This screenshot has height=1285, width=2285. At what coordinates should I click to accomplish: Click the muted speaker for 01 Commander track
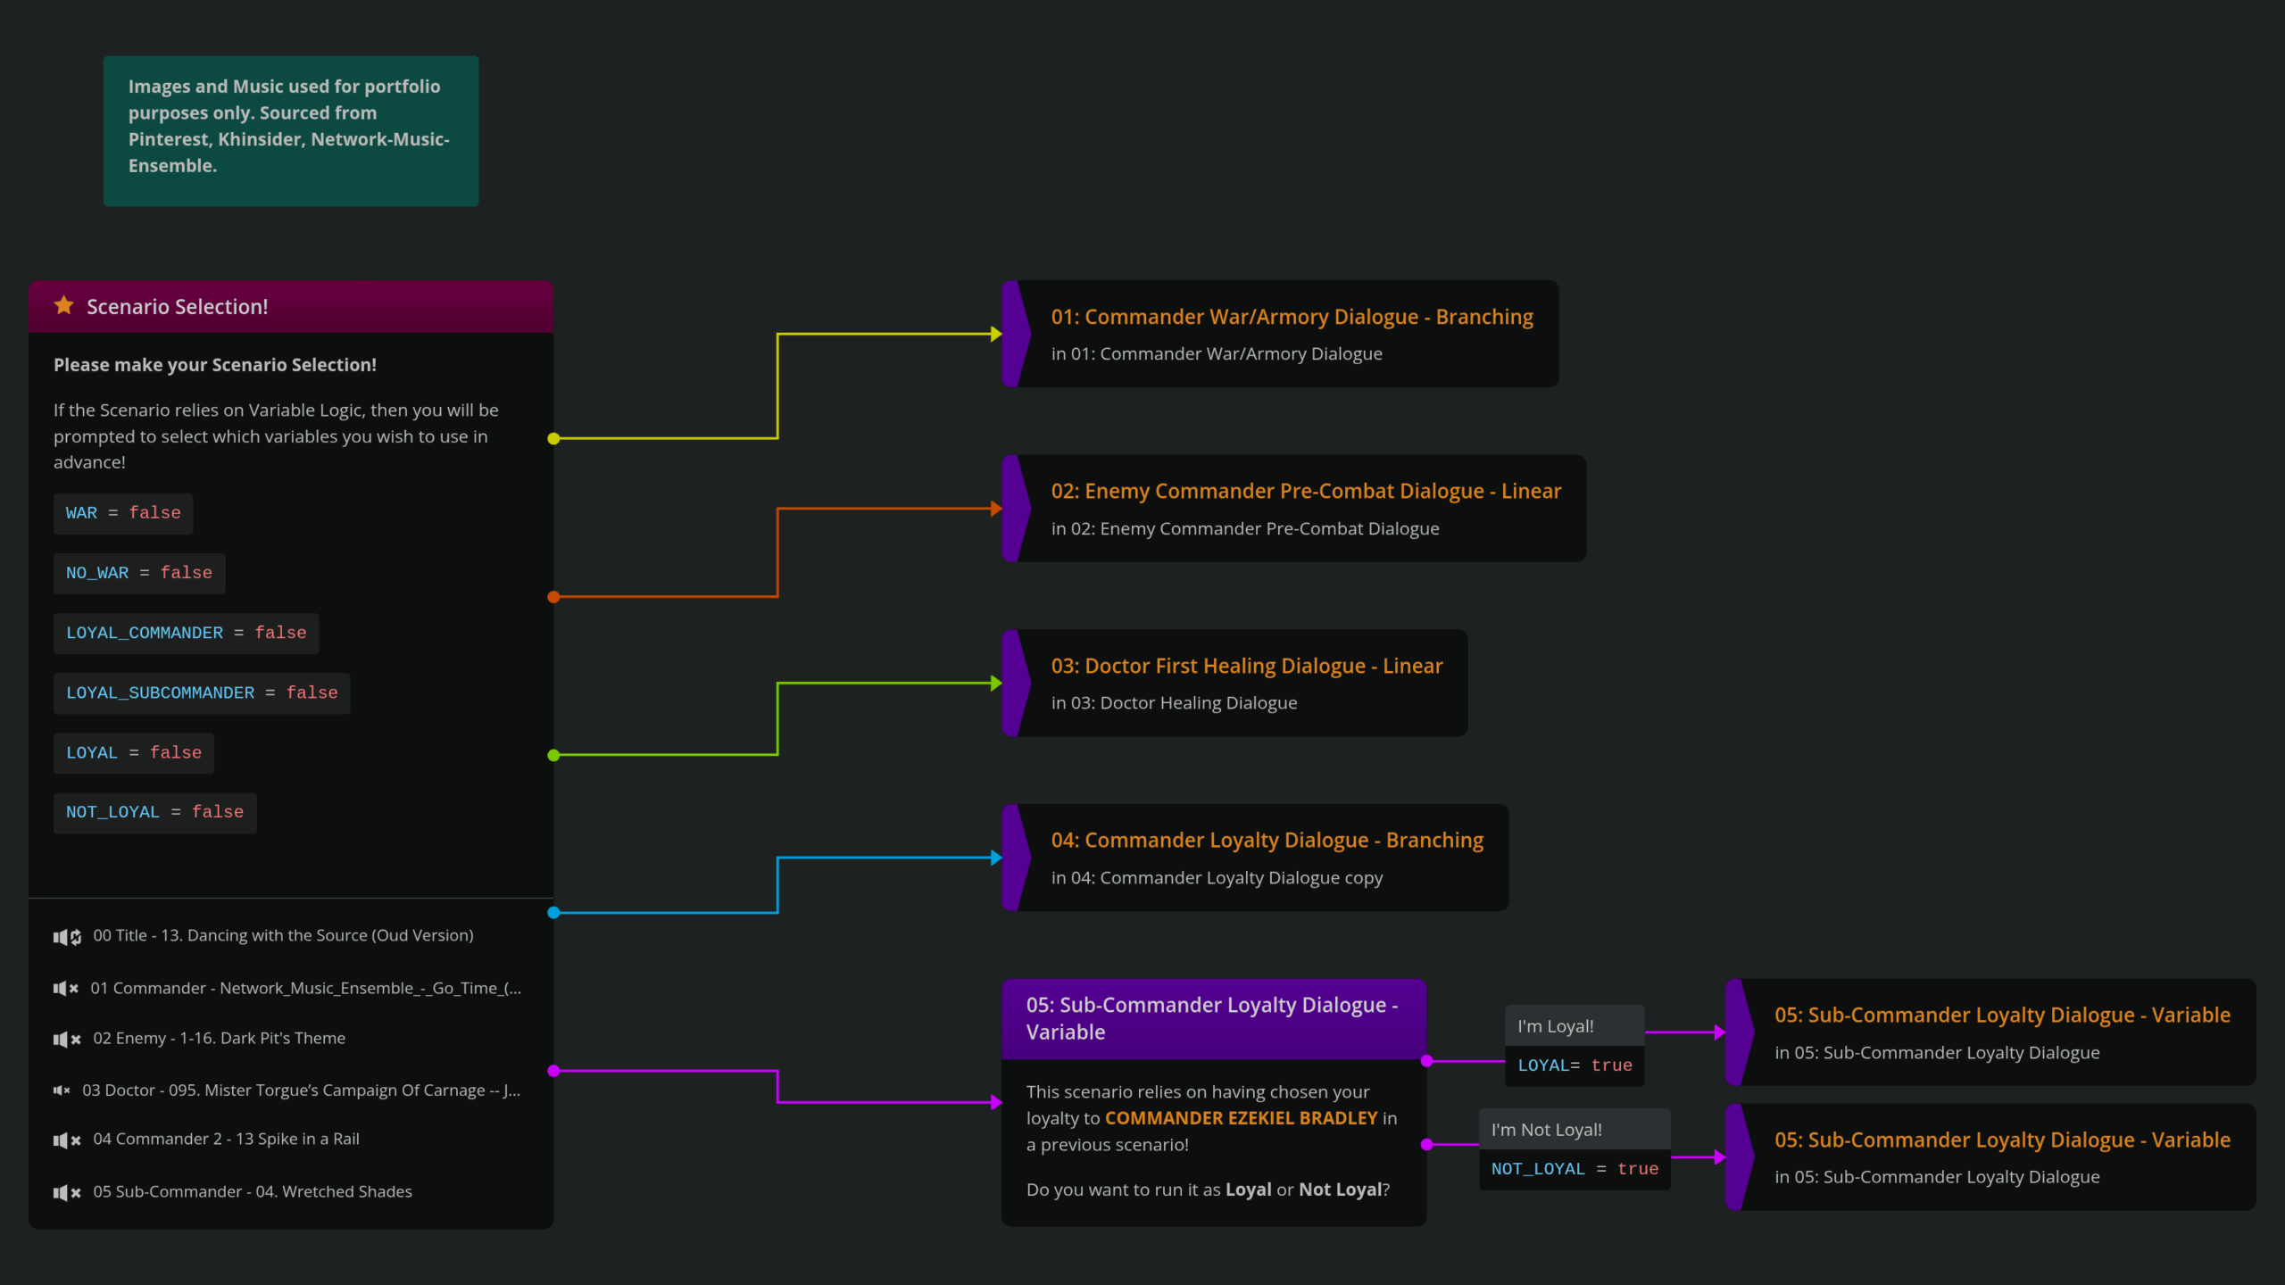[65, 989]
